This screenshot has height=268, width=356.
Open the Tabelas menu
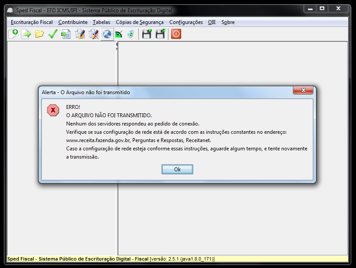point(101,22)
